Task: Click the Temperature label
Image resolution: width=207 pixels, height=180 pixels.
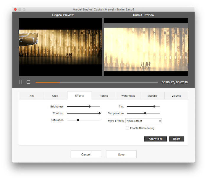Action: [x=116, y=113]
